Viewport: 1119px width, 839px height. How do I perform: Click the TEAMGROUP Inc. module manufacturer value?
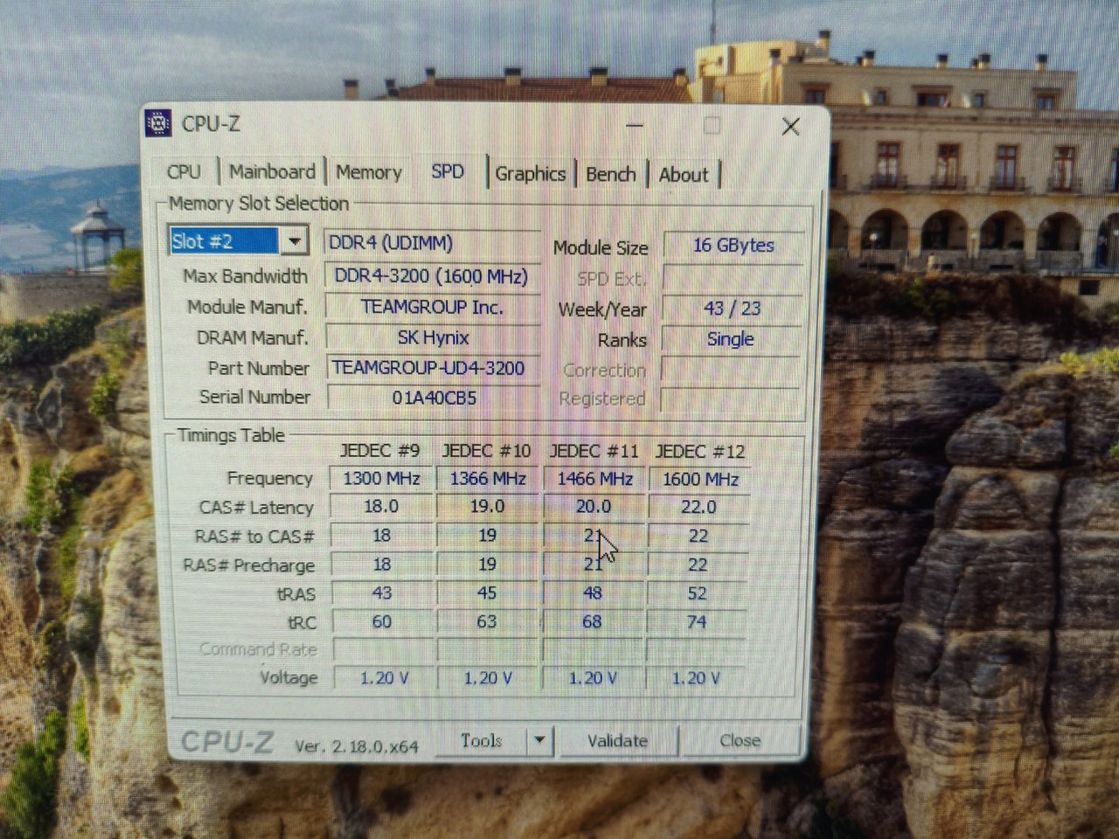pyautogui.click(x=433, y=307)
